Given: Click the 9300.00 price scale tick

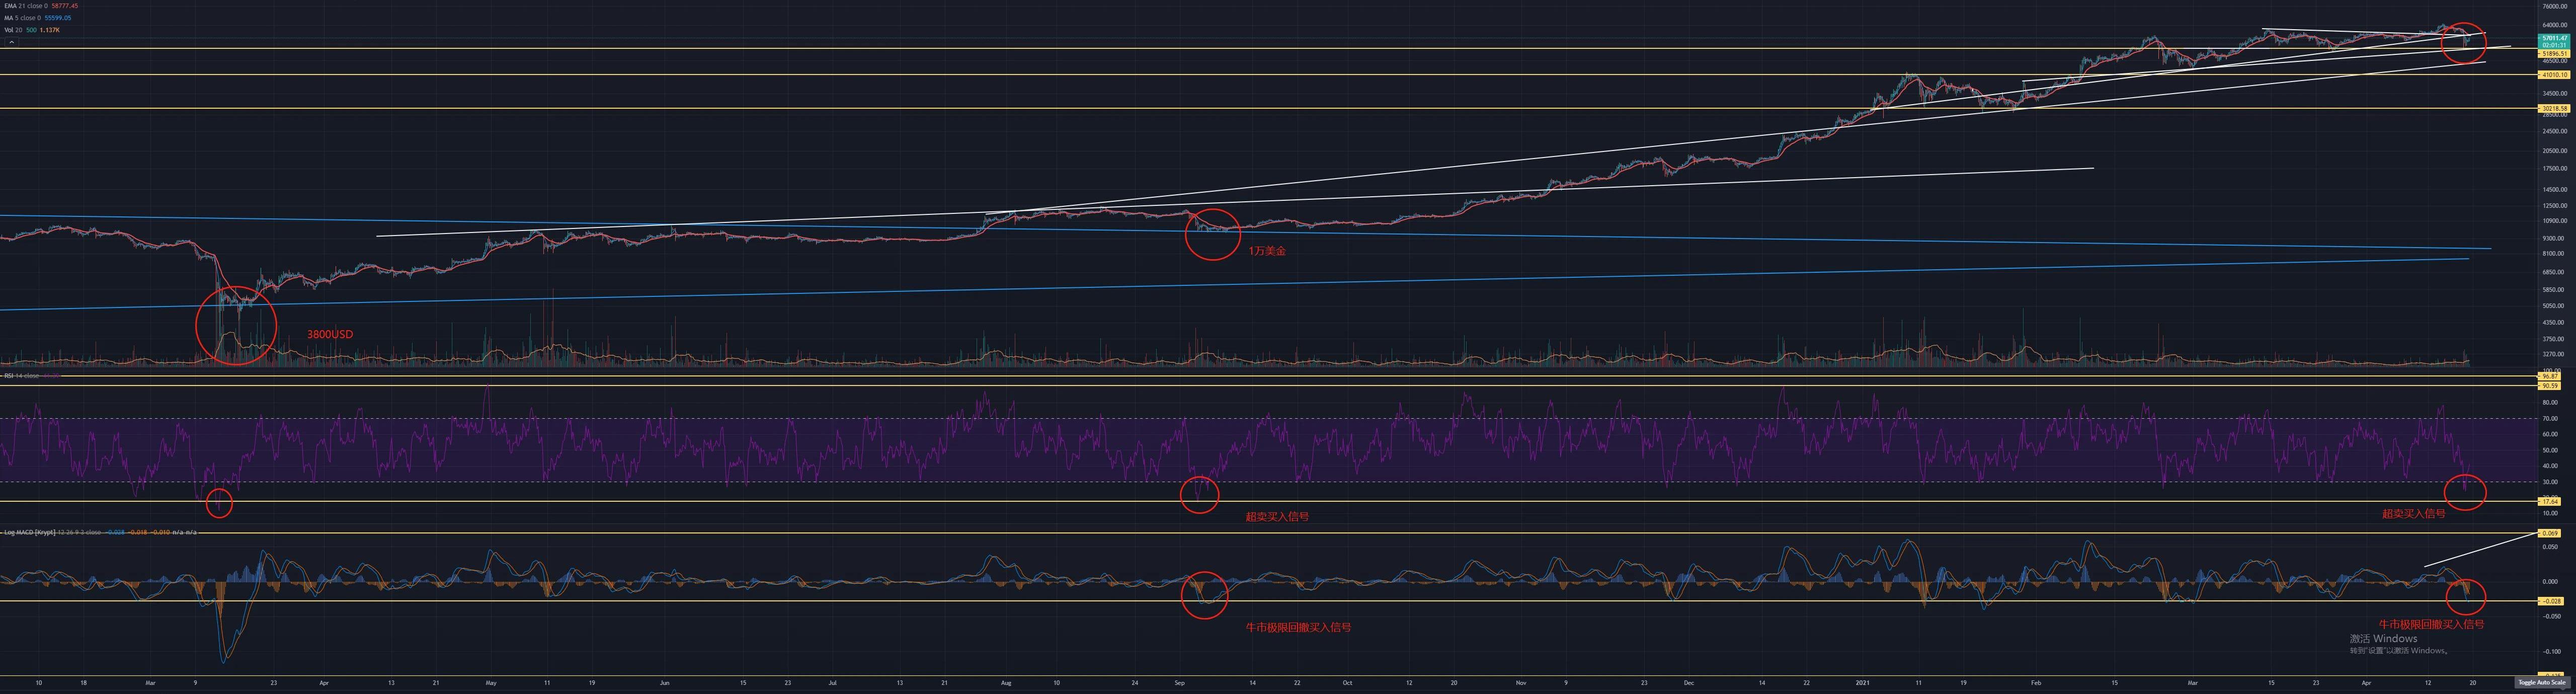Looking at the screenshot, I should [2553, 238].
